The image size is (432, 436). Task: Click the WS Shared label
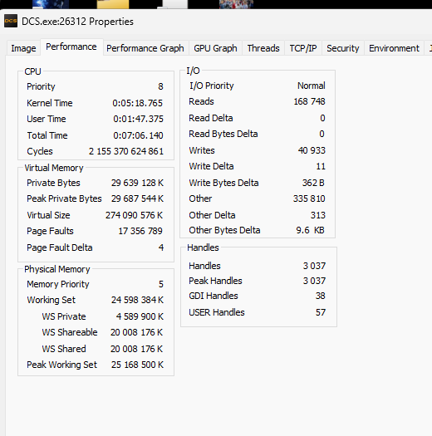pos(64,349)
